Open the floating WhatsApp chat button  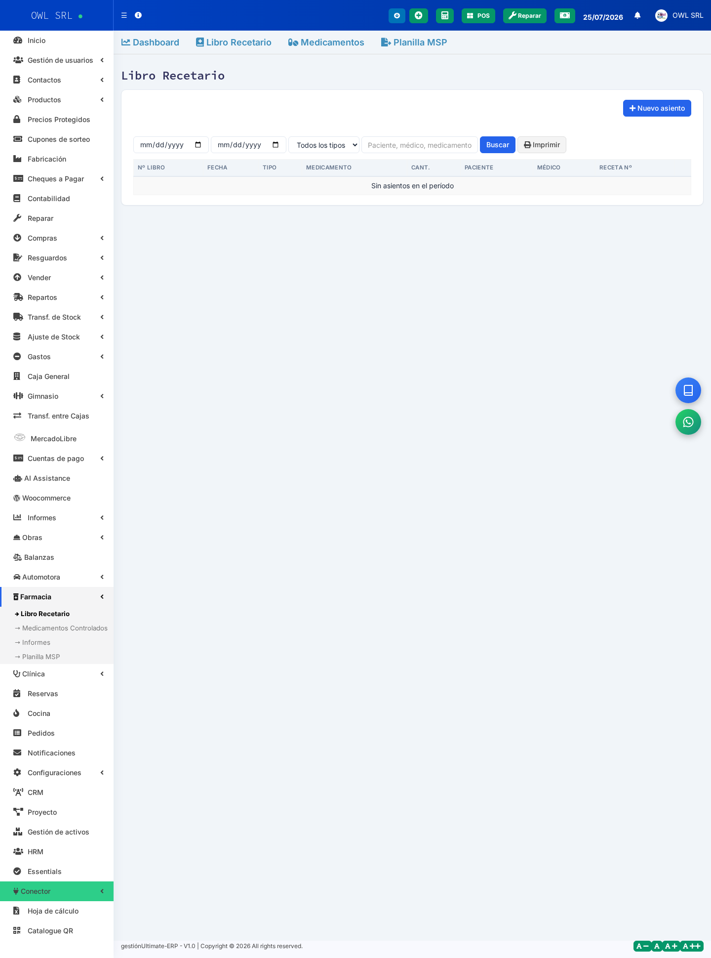click(x=688, y=422)
